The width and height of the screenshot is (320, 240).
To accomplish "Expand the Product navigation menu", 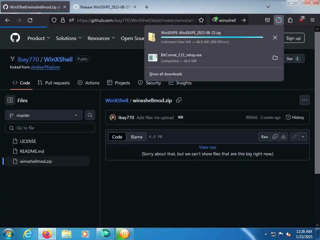I will click(x=38, y=38).
